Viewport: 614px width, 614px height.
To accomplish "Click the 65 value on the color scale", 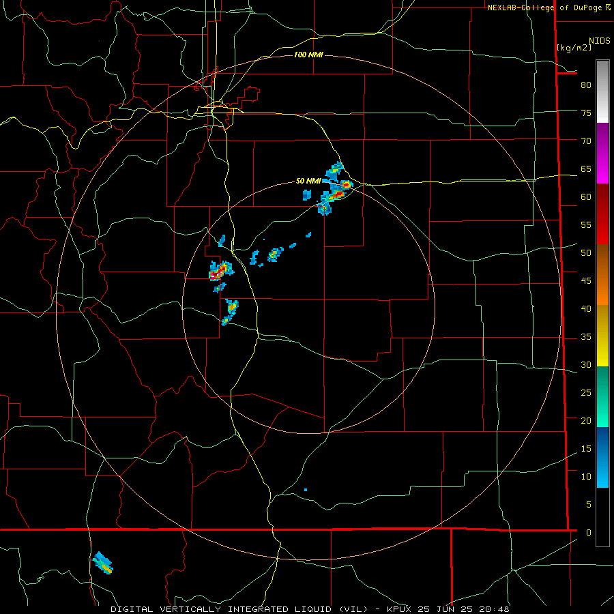I will [586, 169].
